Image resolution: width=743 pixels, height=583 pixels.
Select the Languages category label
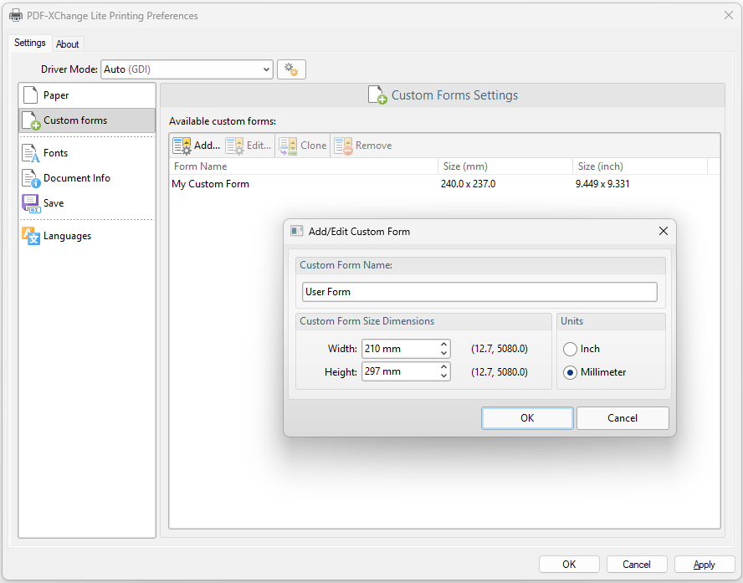click(67, 236)
